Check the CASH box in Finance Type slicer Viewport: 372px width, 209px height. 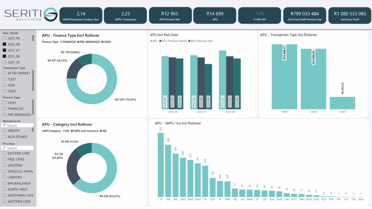coord(4,103)
